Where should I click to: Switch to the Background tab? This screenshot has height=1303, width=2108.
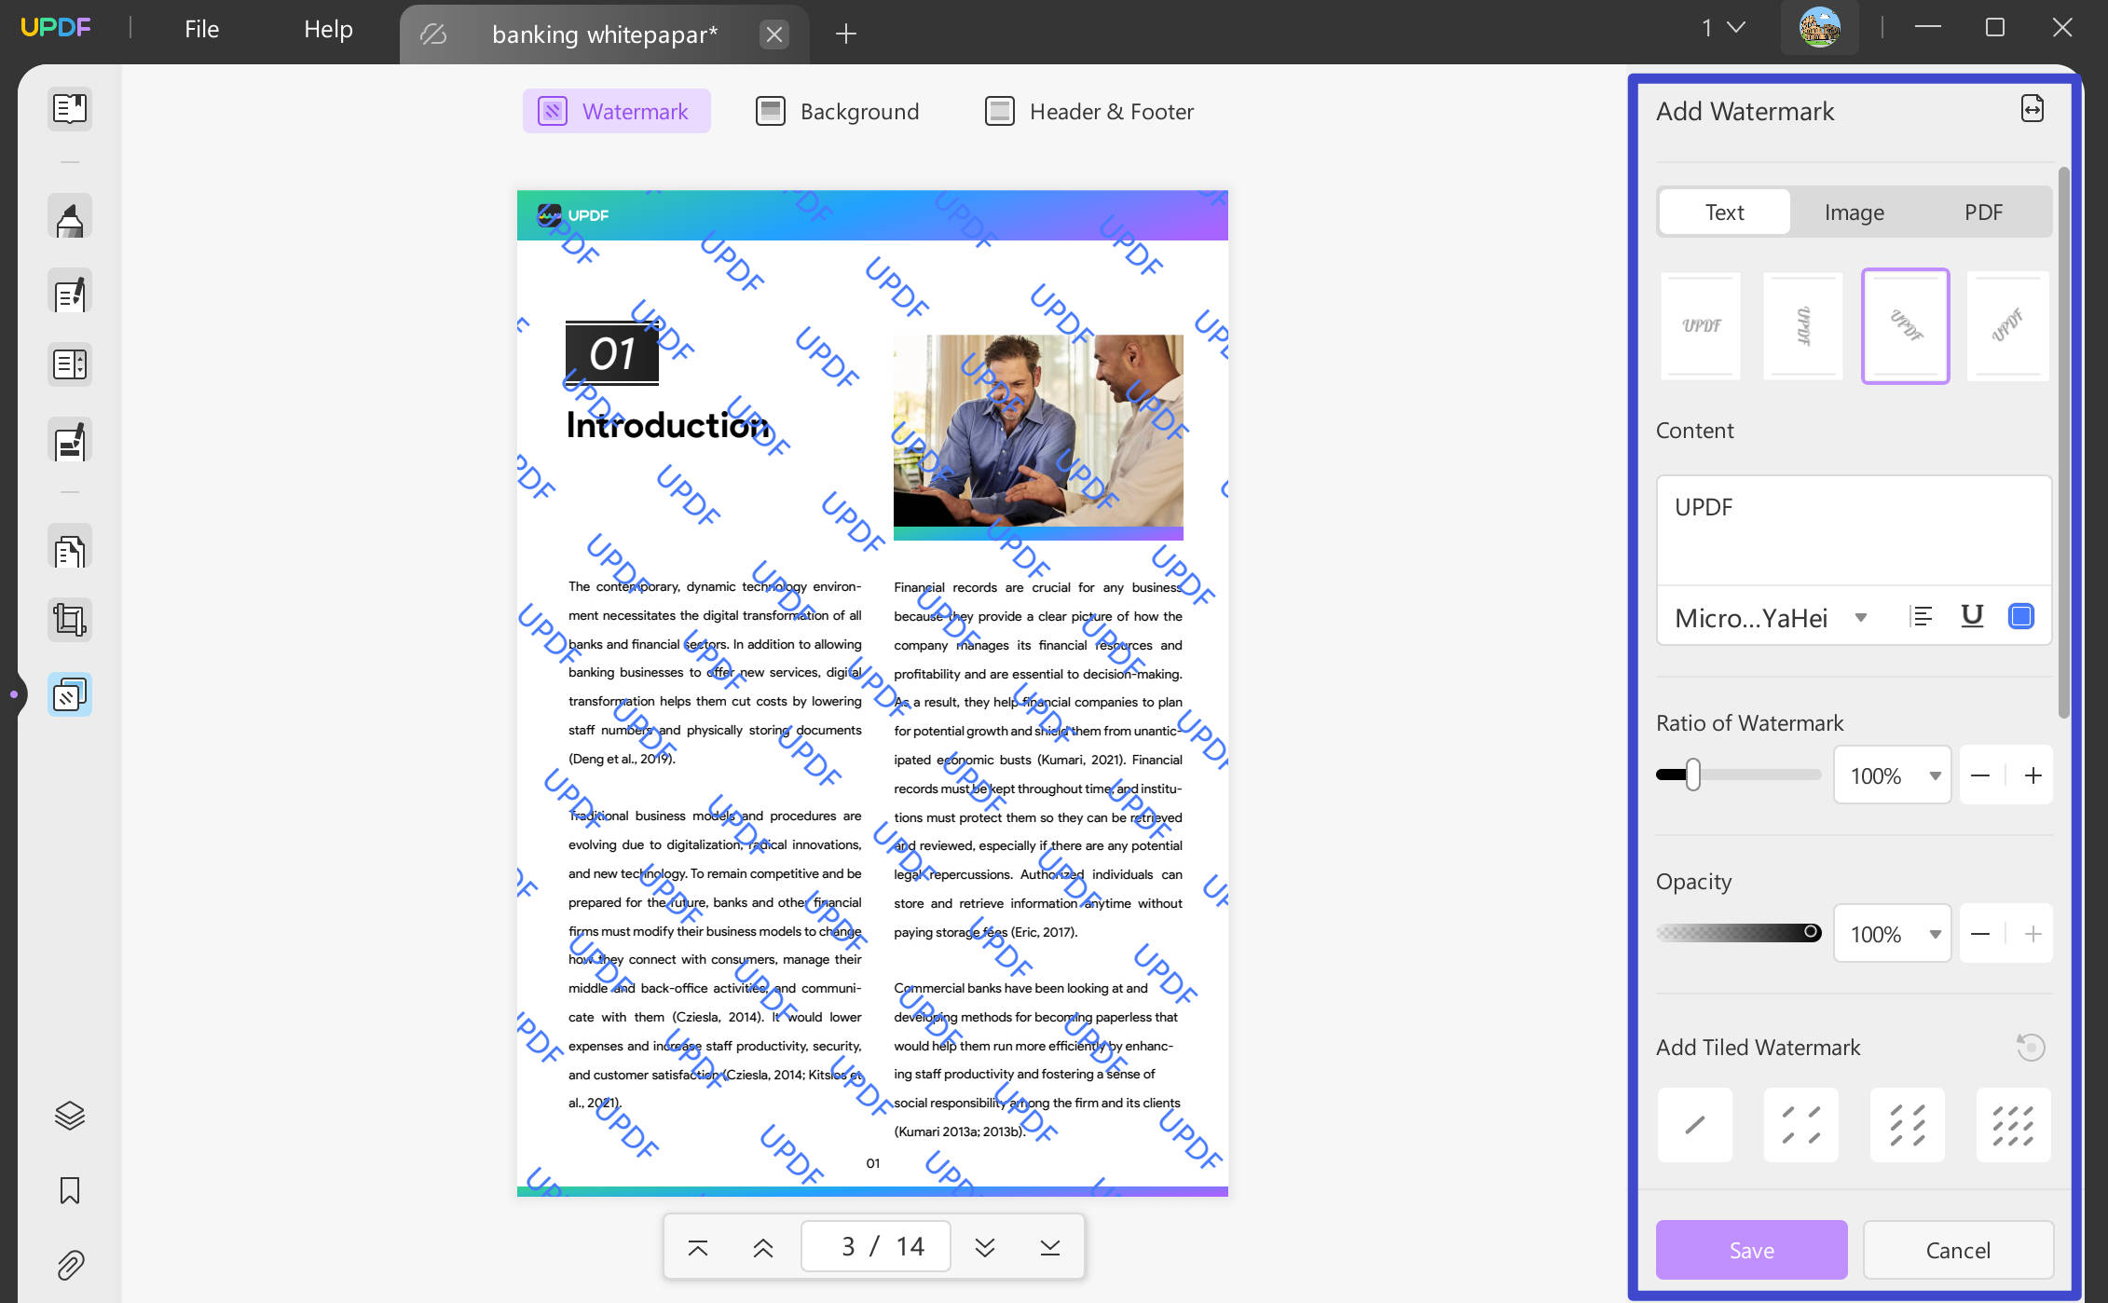click(837, 112)
